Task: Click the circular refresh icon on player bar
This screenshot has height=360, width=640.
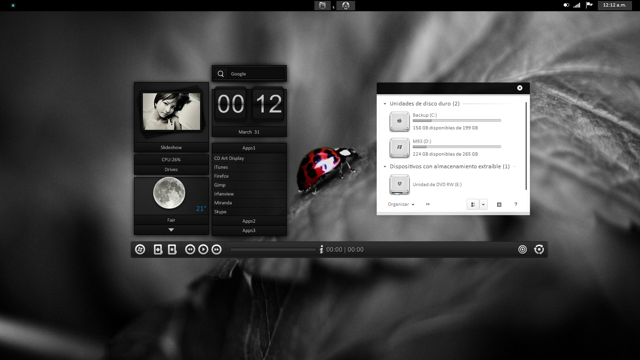Action: point(539,249)
